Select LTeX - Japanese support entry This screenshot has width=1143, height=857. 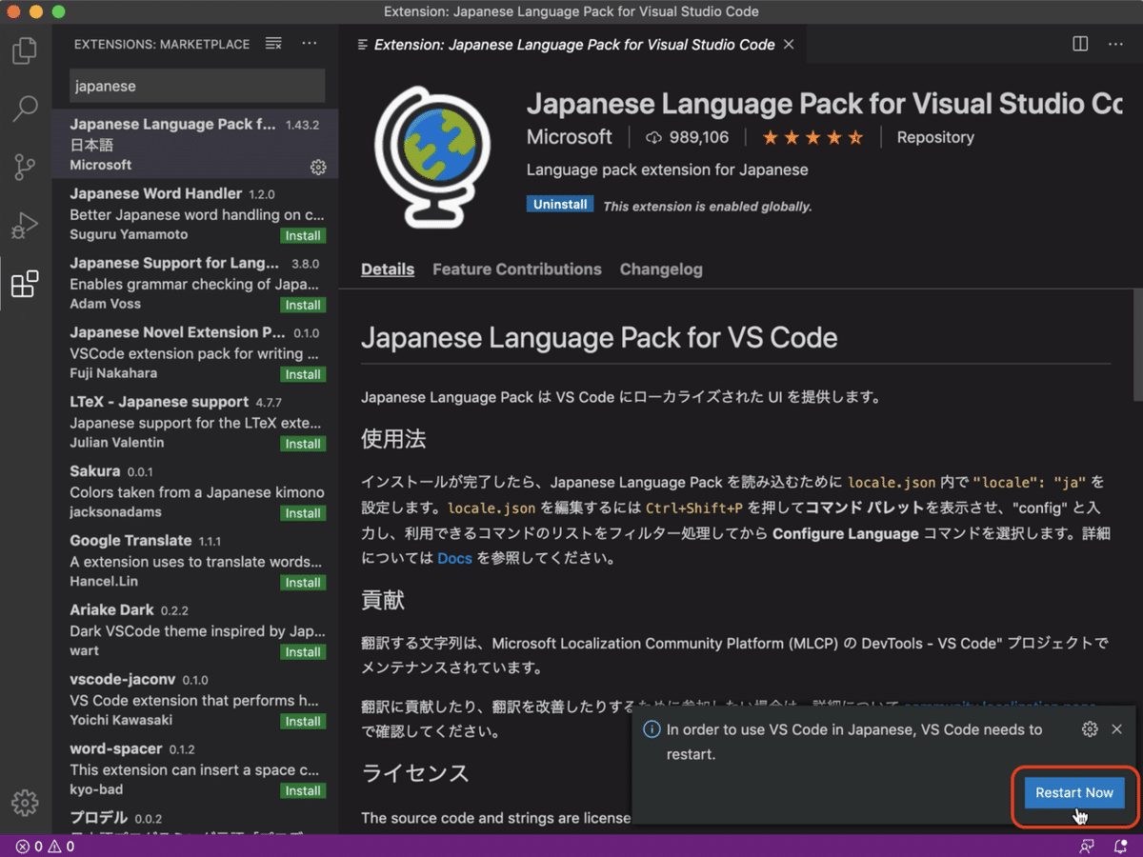[x=195, y=423]
